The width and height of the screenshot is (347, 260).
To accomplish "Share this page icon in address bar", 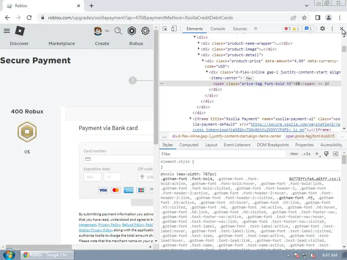I will (x=293, y=18).
